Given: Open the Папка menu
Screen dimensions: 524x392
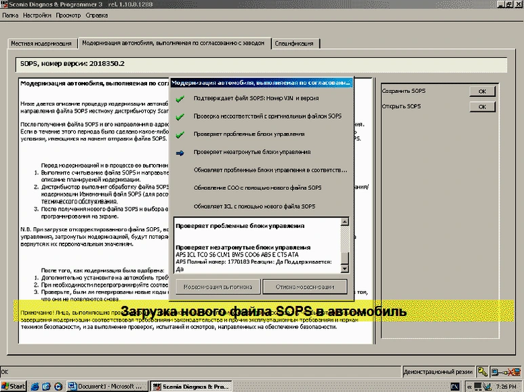Looking at the screenshot, I should click(10, 14).
